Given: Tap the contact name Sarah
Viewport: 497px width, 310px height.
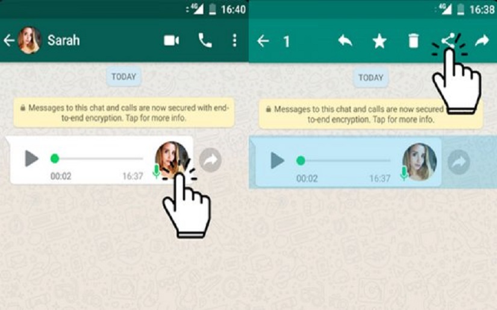Looking at the screenshot, I should (x=63, y=40).
